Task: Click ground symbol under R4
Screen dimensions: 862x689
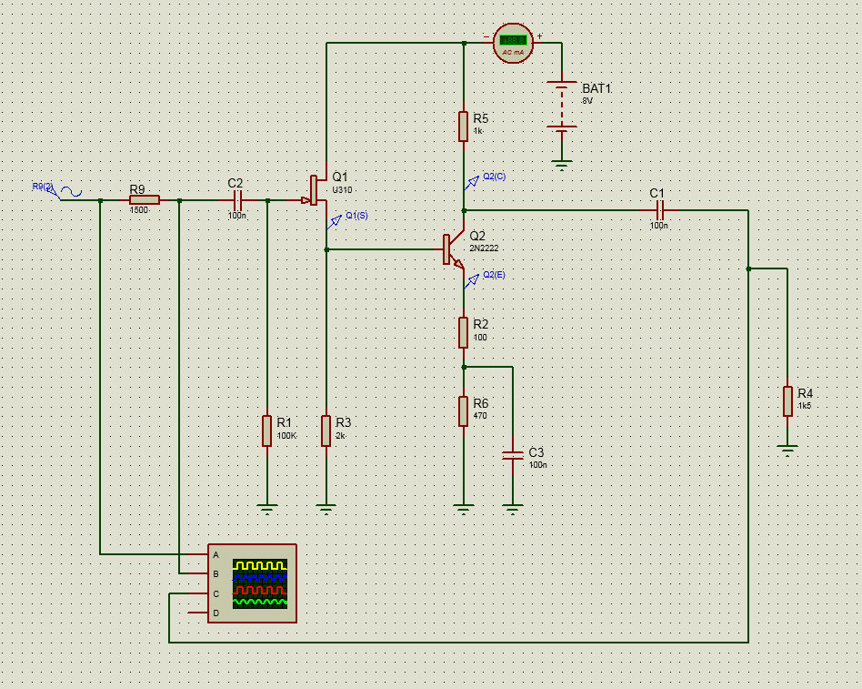Action: click(787, 451)
